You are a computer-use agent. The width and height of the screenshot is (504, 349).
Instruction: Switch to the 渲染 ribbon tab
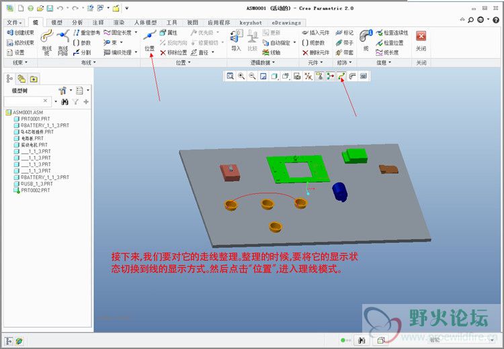tap(118, 22)
